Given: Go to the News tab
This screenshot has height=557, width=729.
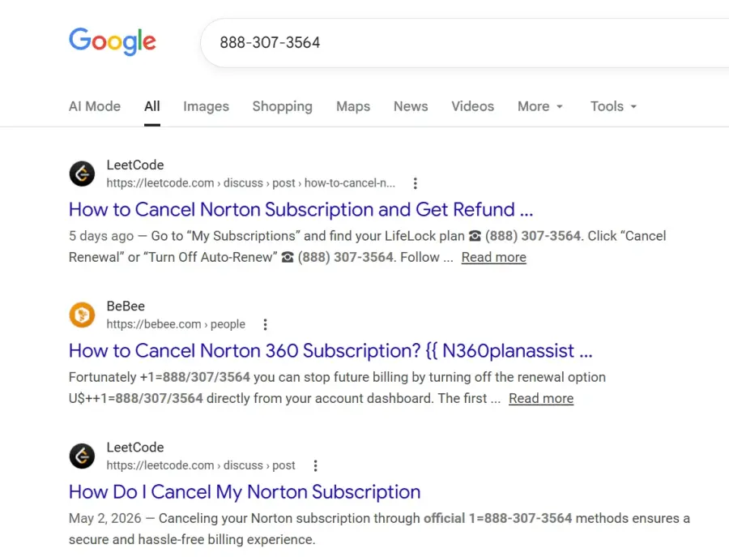Looking at the screenshot, I should pyautogui.click(x=411, y=106).
